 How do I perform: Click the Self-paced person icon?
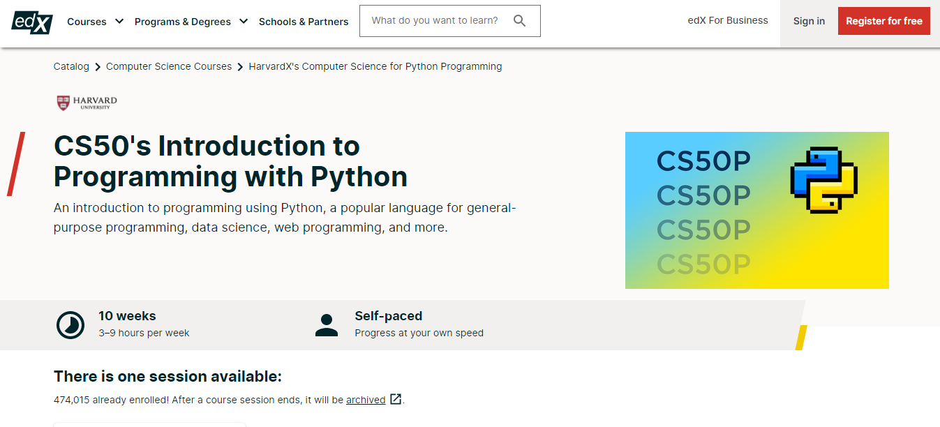click(327, 324)
